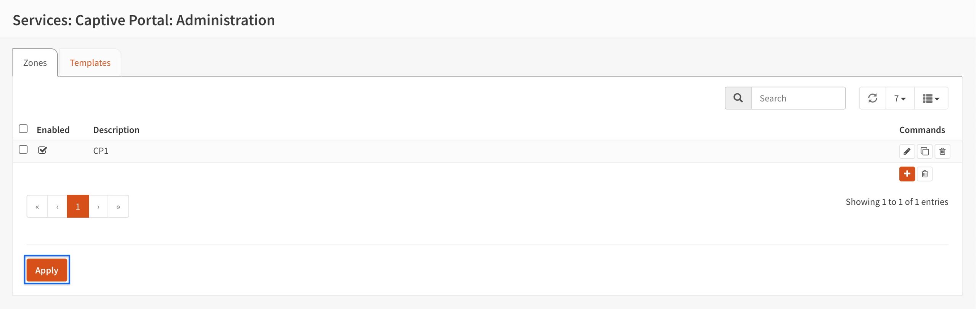The height and width of the screenshot is (309, 976).
Task: Sort by the Description column header
Action: click(116, 130)
